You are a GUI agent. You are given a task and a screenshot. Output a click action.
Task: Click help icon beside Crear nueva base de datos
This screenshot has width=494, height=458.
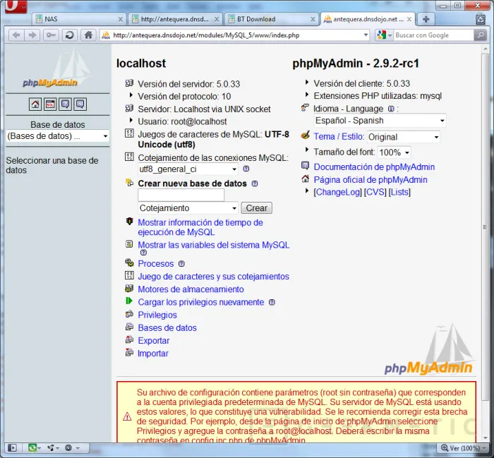pyautogui.click(x=255, y=183)
